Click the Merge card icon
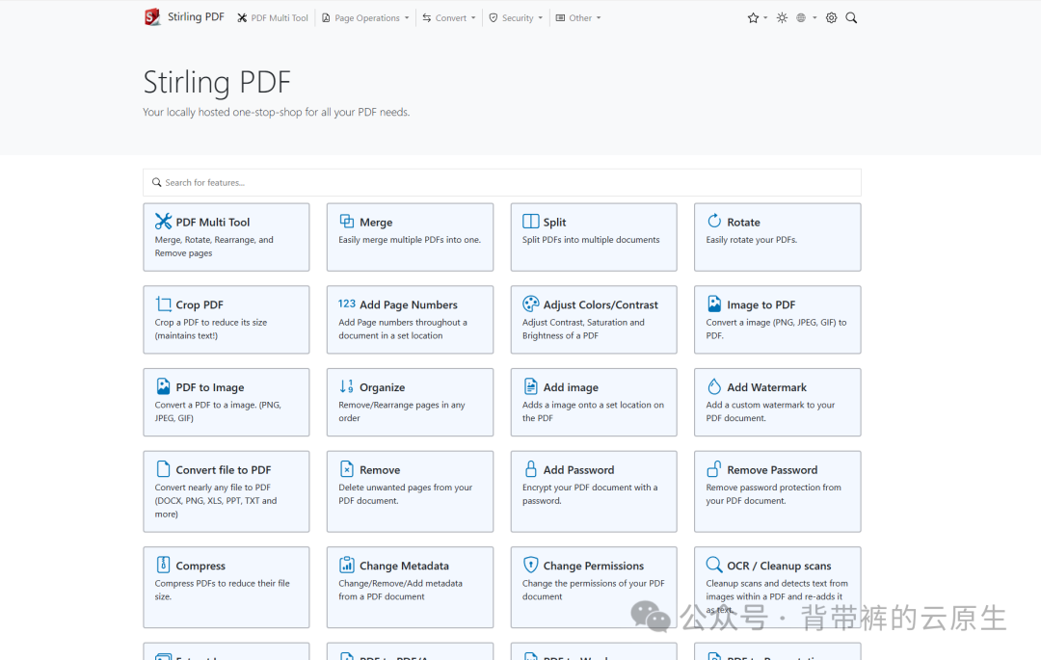Viewport: 1041px width, 660px height. [347, 221]
